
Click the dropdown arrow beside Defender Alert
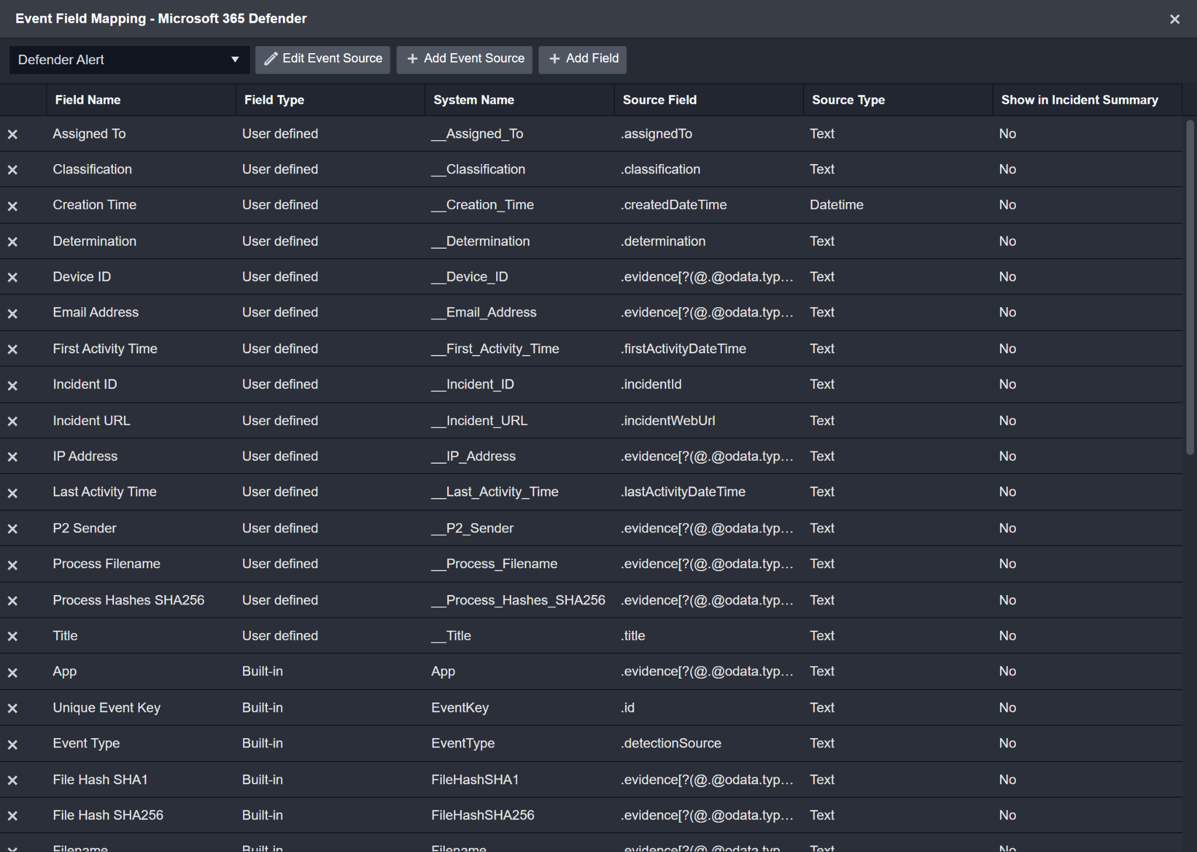point(235,60)
